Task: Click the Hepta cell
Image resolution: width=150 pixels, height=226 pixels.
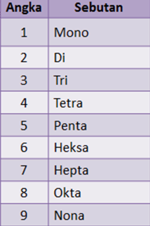Action: pyautogui.click(x=99, y=170)
